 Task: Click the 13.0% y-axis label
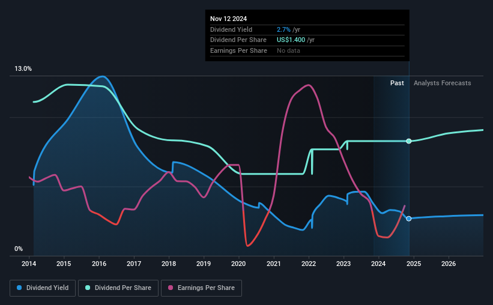23,69
